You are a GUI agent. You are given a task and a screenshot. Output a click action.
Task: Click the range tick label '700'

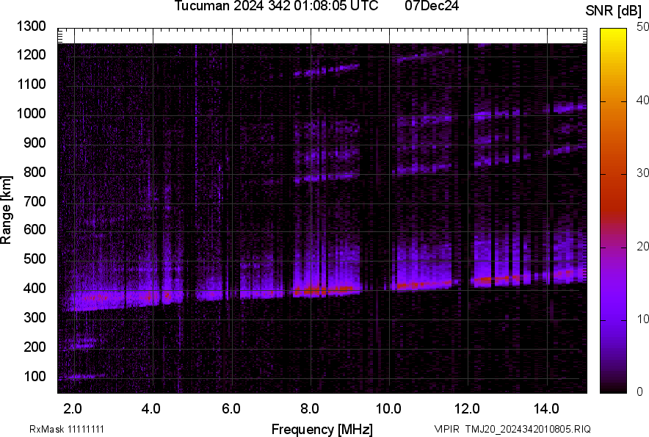pyautogui.click(x=35, y=201)
